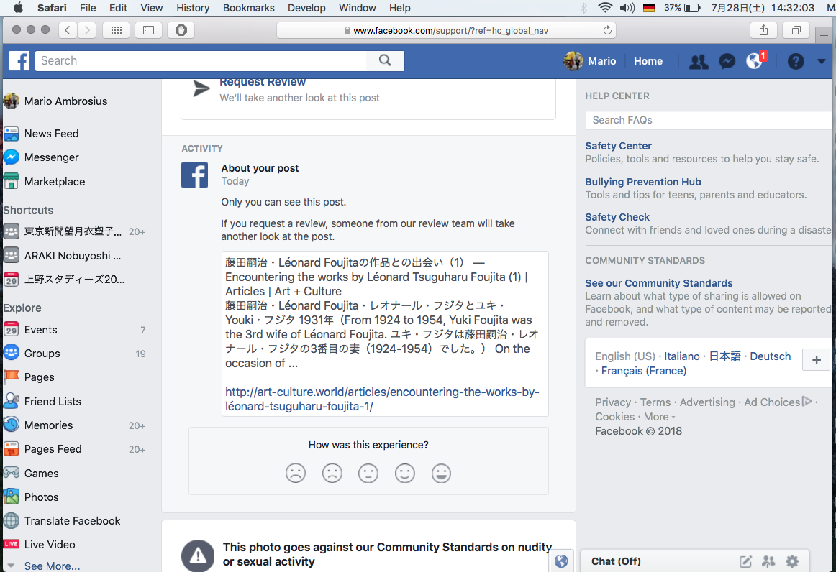Viewport: 836px width, 572px height.
Task: Open ARAKI Nobuyoshi shortcut
Action: (x=73, y=256)
